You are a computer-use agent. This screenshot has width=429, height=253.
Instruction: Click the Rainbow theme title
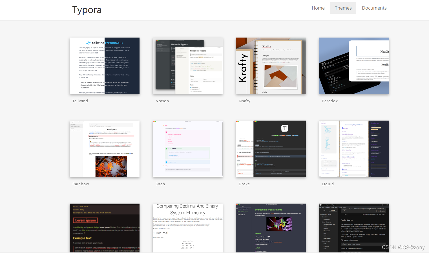click(x=81, y=184)
